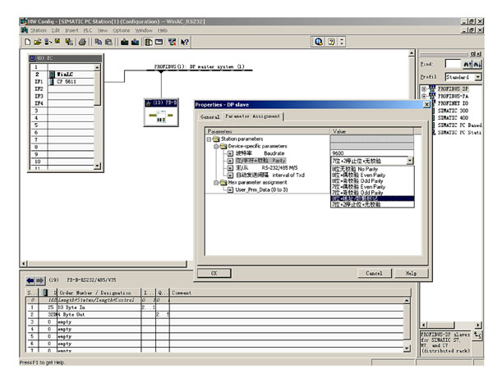Click the Open folder toolbar icon
This screenshot has height=387, width=502.
click(38, 42)
